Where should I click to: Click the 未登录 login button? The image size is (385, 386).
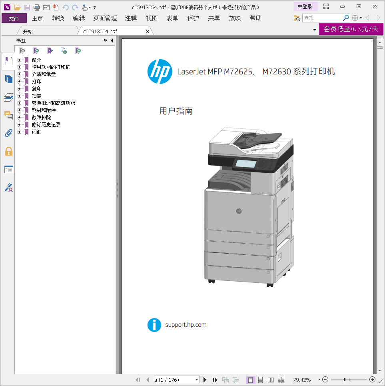tap(305, 7)
